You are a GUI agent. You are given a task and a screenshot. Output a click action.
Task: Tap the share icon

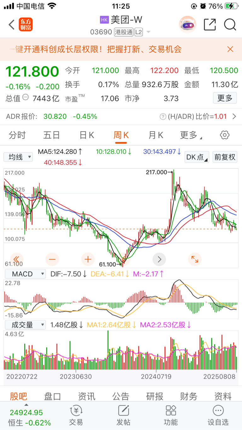pos(210,25)
